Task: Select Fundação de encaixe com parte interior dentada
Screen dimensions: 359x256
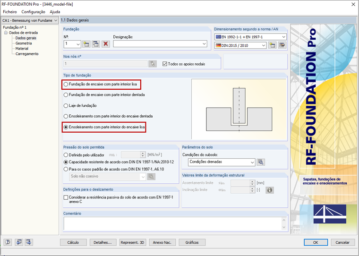Action: pyautogui.click(x=66, y=95)
